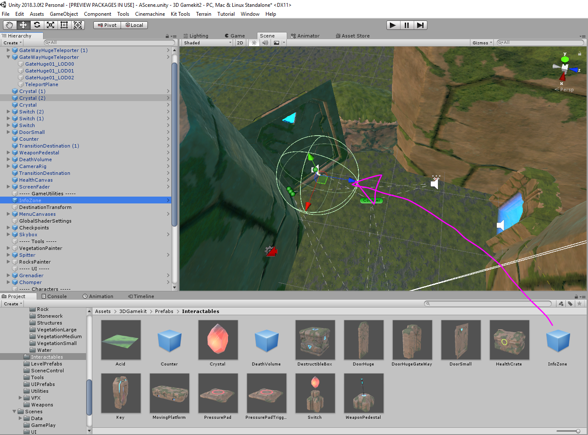Switch to the Timeline tab
The image size is (588, 435).
tap(141, 296)
